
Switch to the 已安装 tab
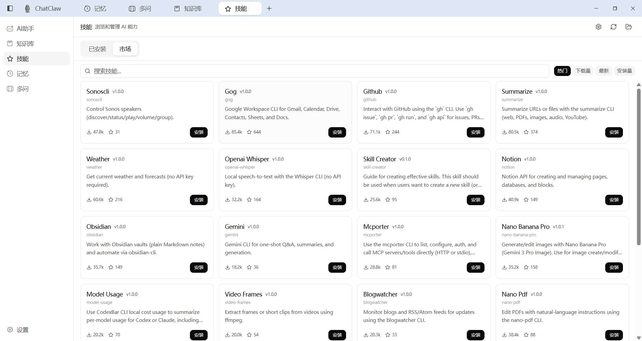[97, 49]
